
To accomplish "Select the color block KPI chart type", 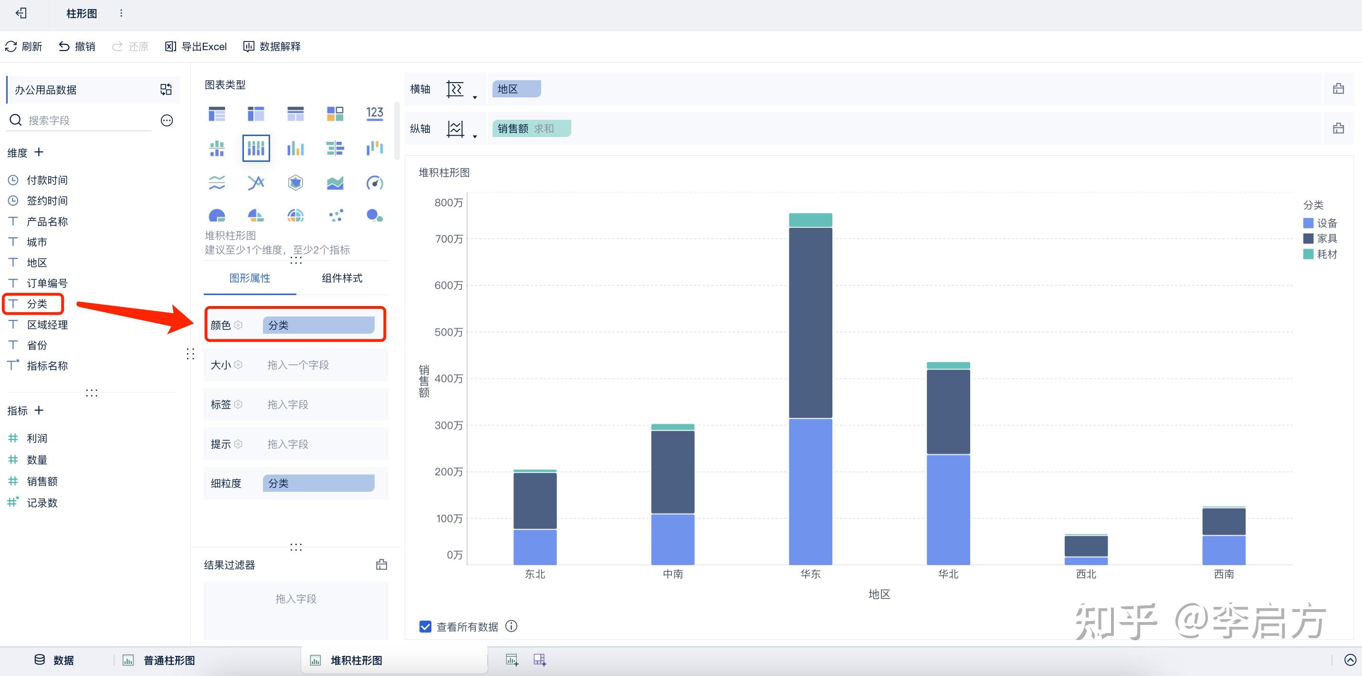I will coord(335,114).
